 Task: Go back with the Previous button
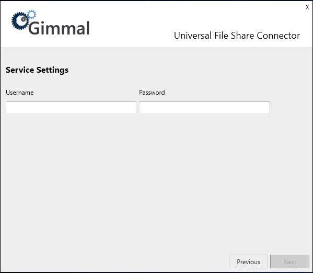tap(248, 261)
